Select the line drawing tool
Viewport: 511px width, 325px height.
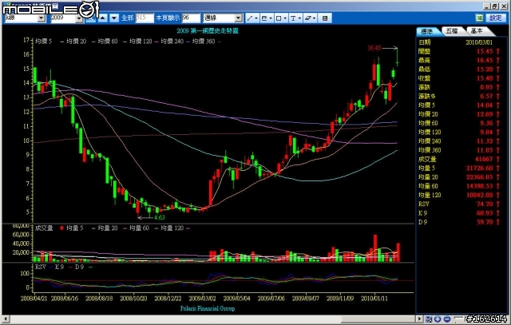250,18
